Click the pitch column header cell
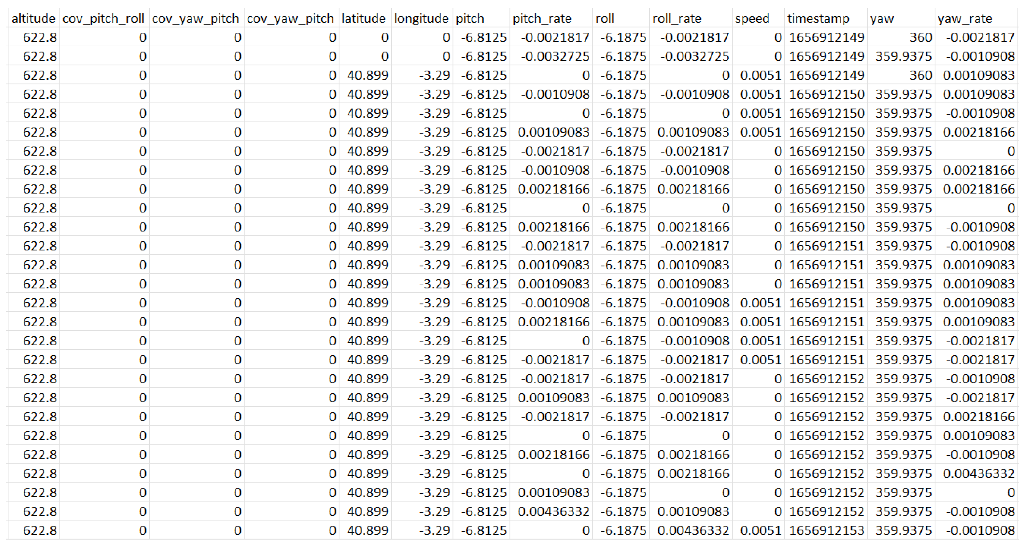The height and width of the screenshot is (546, 1024). (470, 18)
